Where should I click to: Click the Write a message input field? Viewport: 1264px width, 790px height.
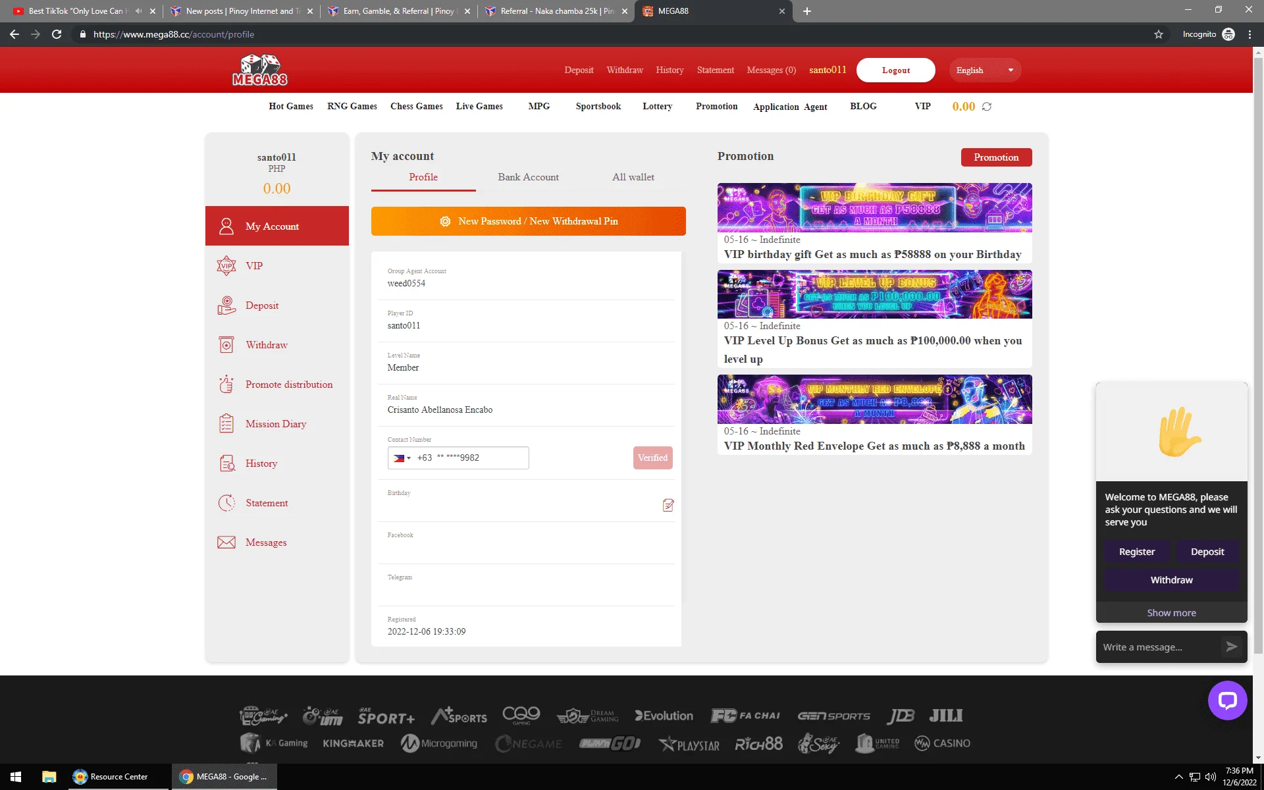(x=1159, y=647)
